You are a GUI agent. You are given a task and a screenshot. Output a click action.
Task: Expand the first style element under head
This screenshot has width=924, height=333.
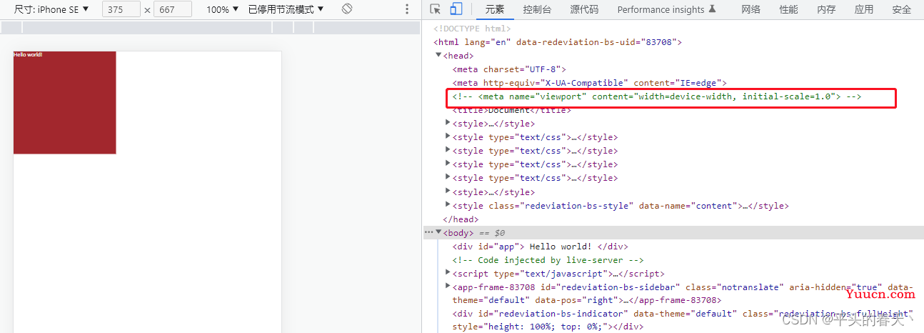(x=448, y=124)
